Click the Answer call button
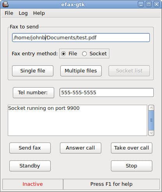The image size is (162, 192). point(81,148)
